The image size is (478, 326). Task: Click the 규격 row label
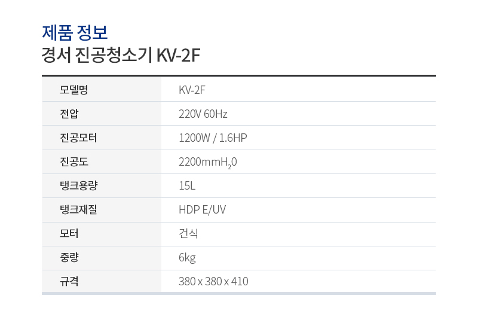69,281
